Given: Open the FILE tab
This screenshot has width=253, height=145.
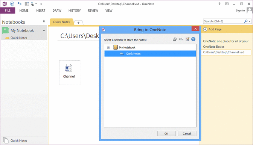Looking at the screenshot, I should click(8, 11).
